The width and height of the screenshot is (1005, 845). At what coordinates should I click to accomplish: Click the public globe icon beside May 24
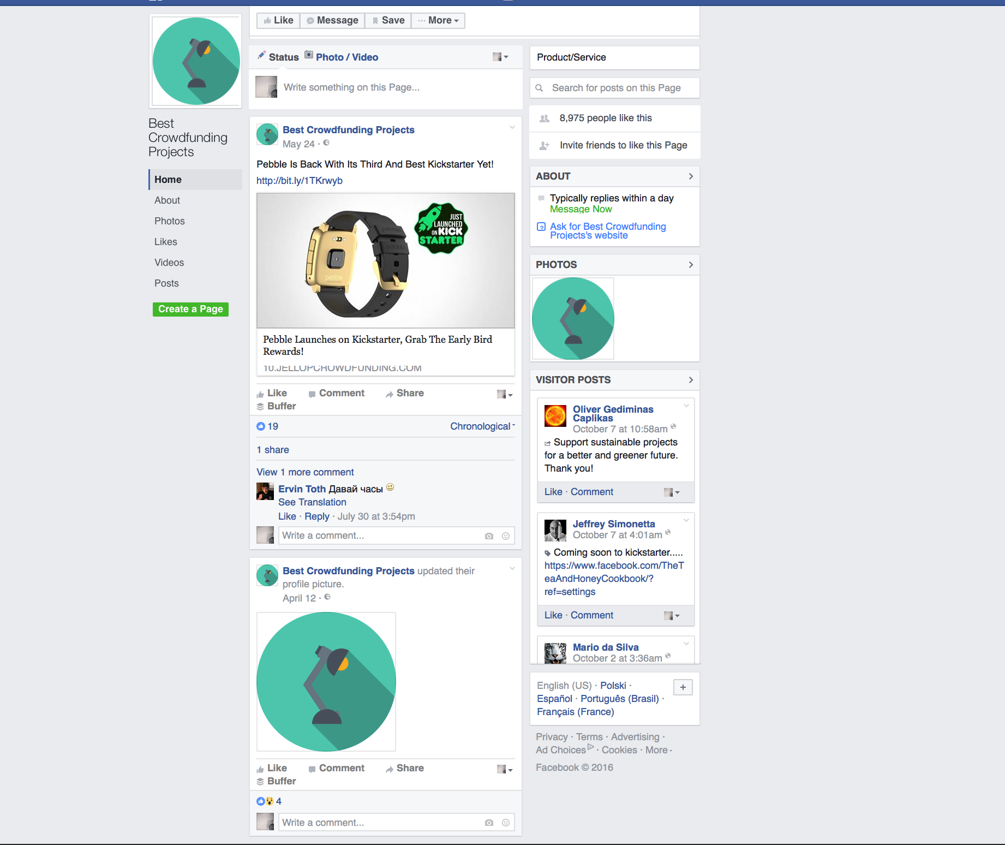pos(326,143)
